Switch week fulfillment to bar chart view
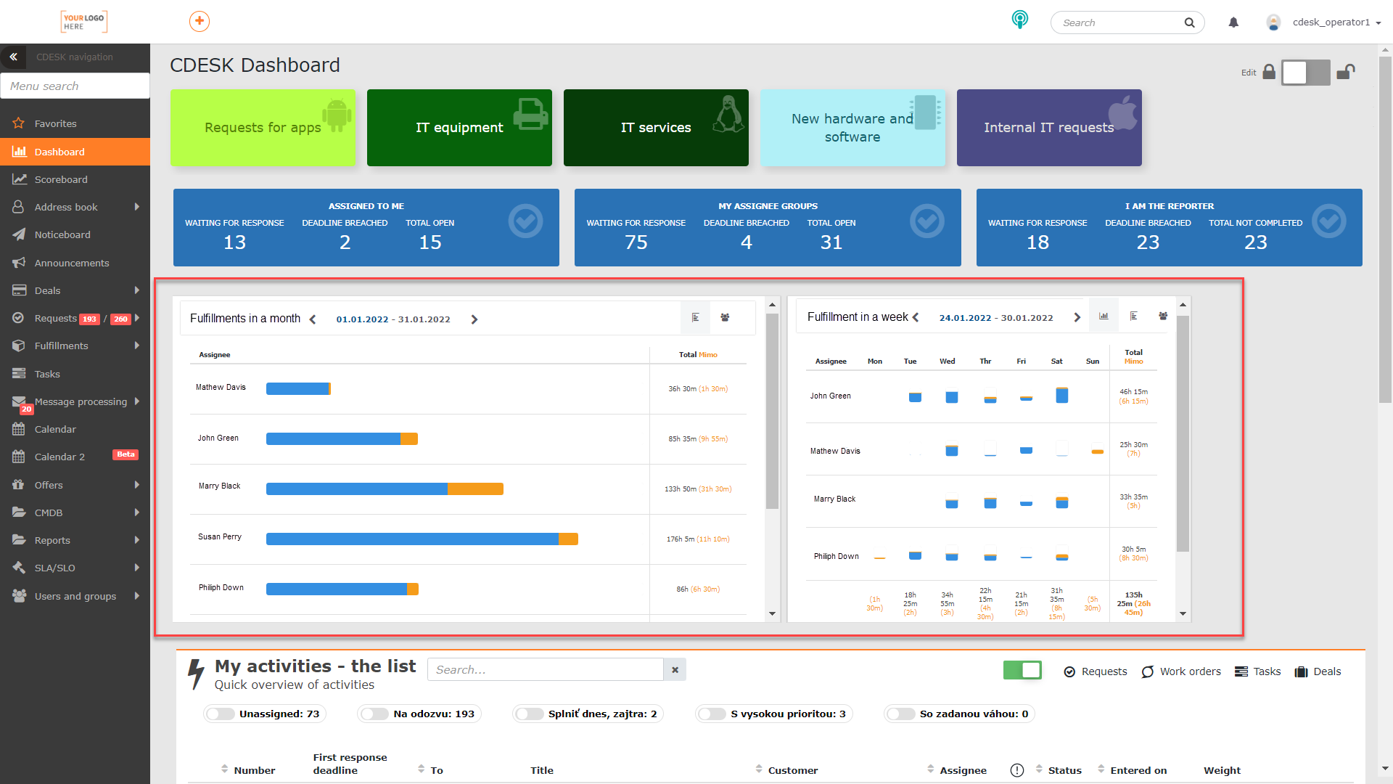This screenshot has height=784, width=1393. coord(1104,317)
